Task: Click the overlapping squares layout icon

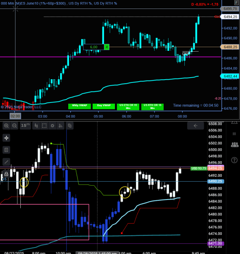Action: coord(70,126)
